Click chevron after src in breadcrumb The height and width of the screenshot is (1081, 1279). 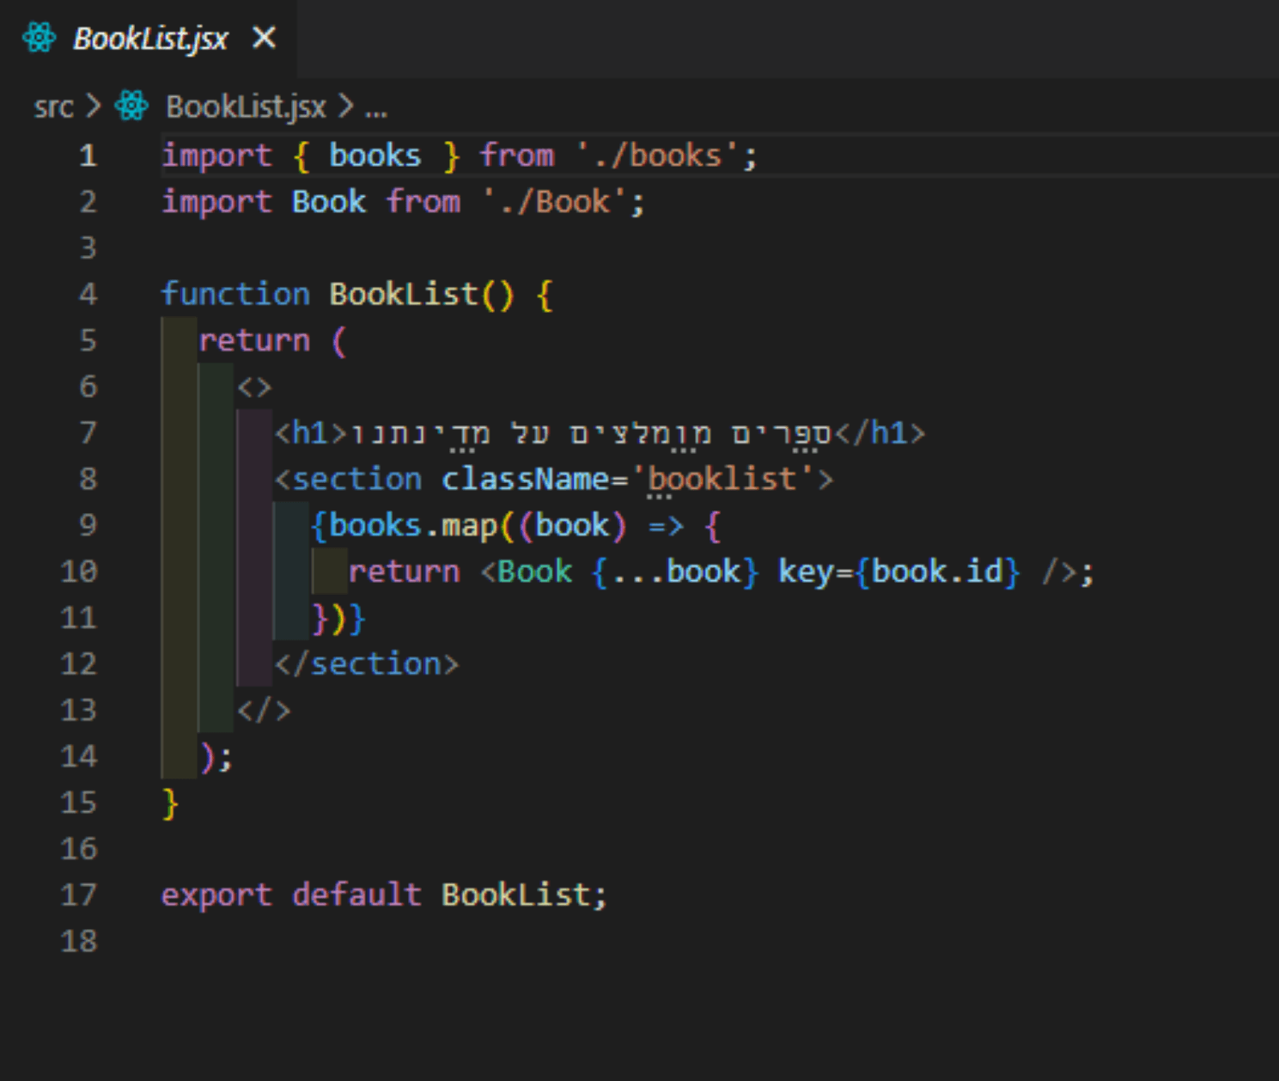(94, 107)
